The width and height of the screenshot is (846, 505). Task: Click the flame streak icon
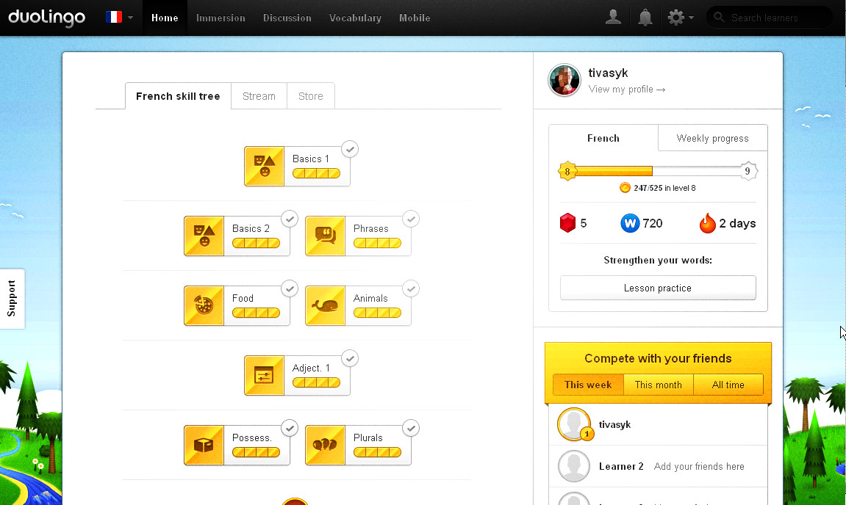click(707, 222)
